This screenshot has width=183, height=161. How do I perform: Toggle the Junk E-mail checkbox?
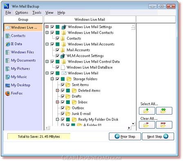[x=62, y=114]
